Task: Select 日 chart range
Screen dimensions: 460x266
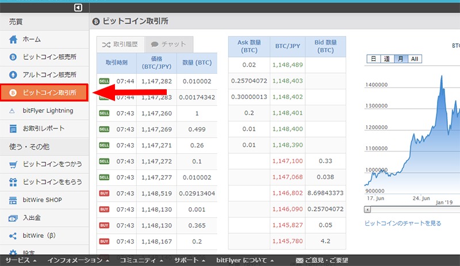Action: click(x=373, y=59)
